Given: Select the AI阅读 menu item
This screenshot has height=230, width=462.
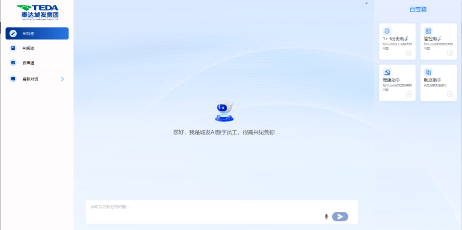Looking at the screenshot, I should tap(37, 48).
